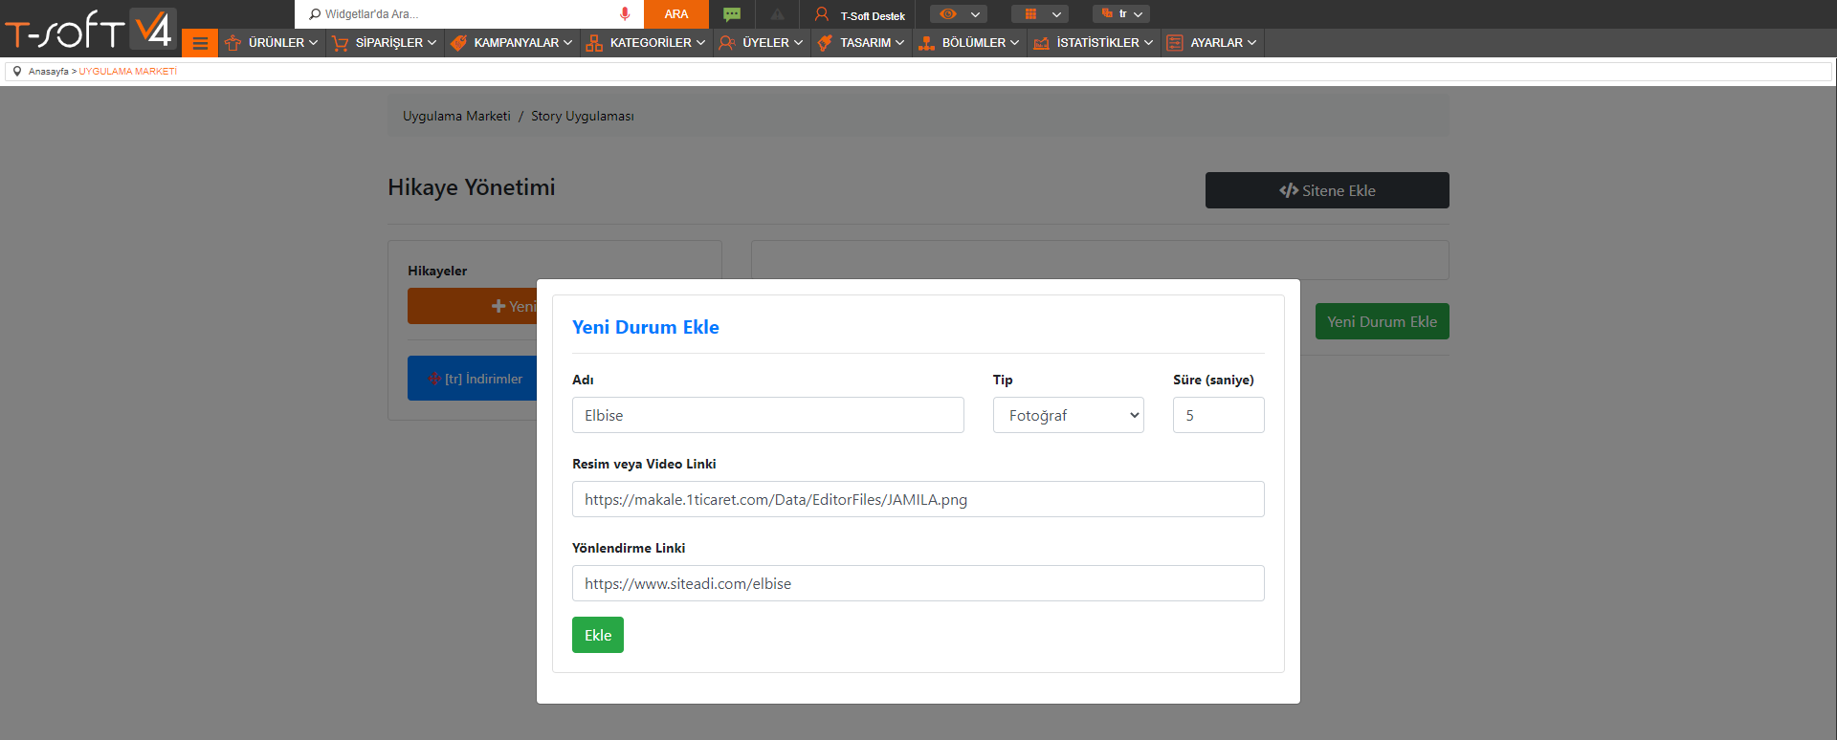The height and width of the screenshot is (740, 1837).
Task: Open the grid apps dropdown
Action: (1040, 14)
